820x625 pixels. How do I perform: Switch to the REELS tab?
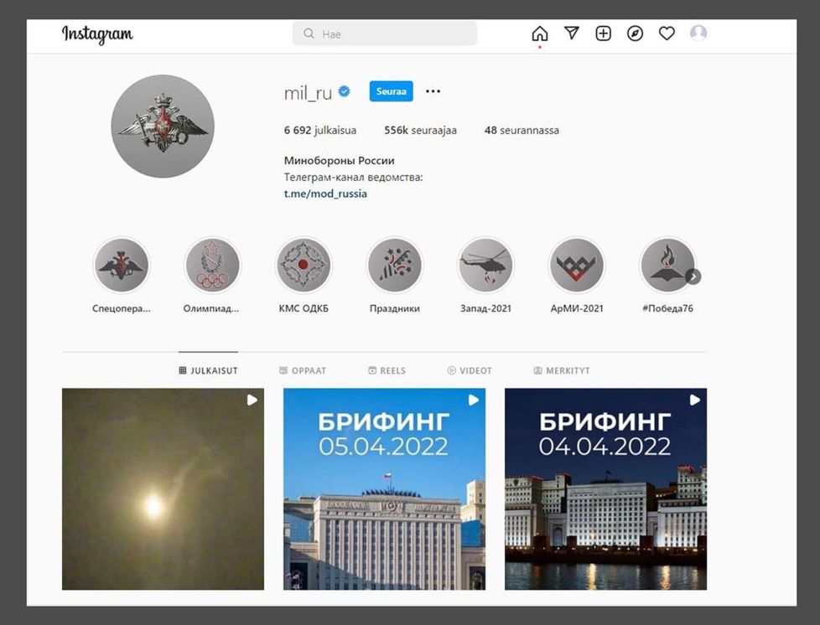(387, 369)
